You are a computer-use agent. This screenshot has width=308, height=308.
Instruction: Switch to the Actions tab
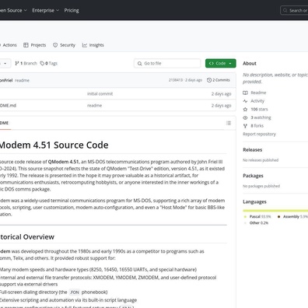9,45
